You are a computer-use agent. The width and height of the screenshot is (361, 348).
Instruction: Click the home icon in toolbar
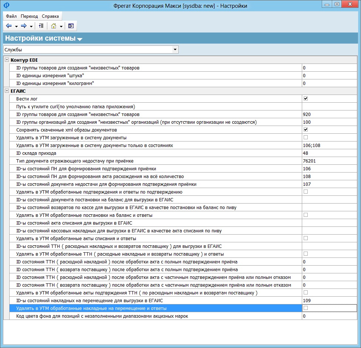point(53,26)
